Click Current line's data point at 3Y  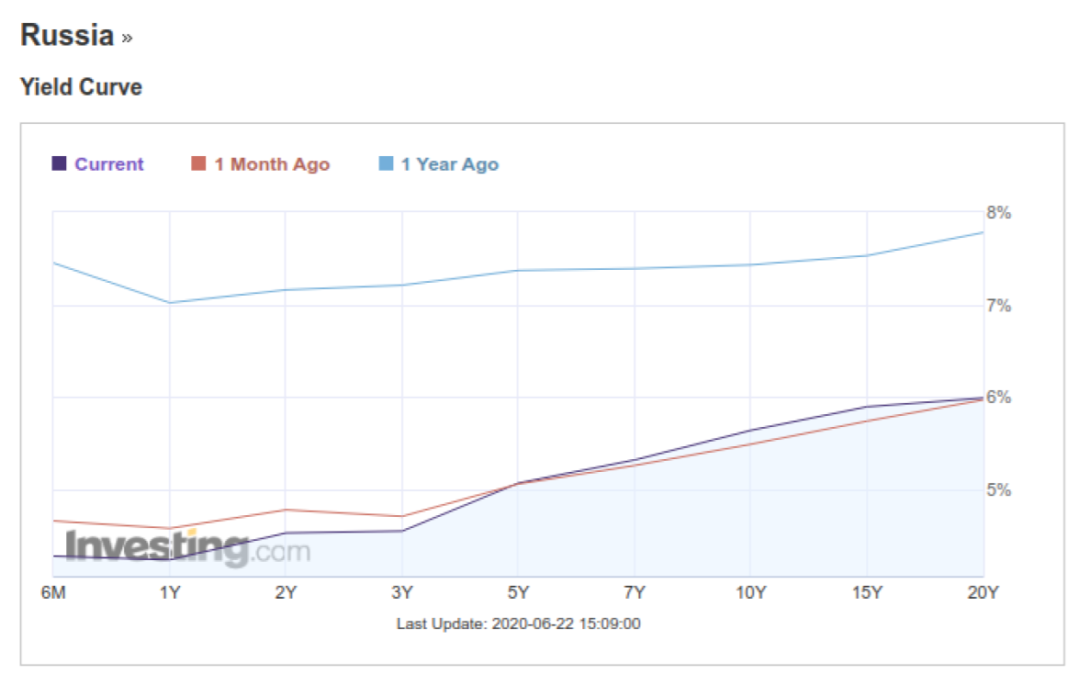401,531
